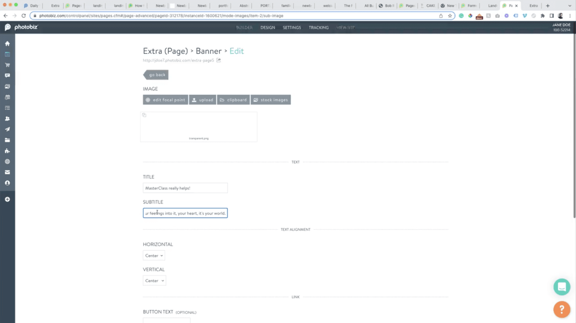Open the teal live chat widget
576x323 pixels.
click(x=562, y=287)
